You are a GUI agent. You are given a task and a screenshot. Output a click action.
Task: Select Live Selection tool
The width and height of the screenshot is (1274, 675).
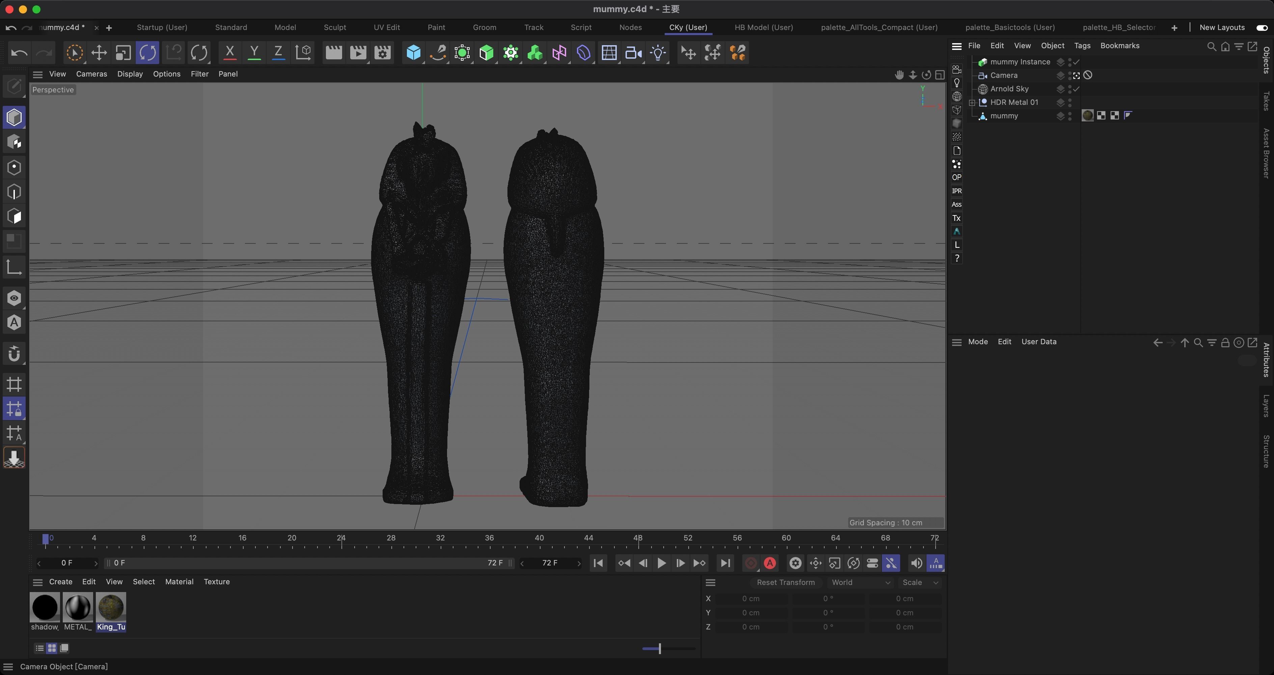74,52
